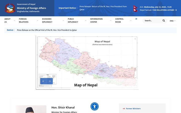Open the Information Center menu

coord(96,20)
